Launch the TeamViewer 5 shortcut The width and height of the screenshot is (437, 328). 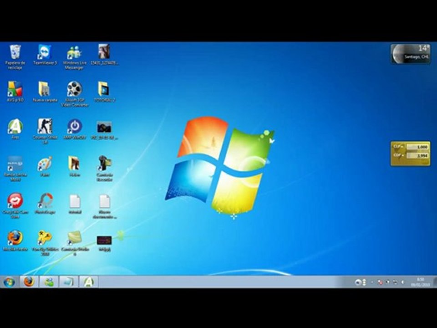pyautogui.click(x=45, y=55)
